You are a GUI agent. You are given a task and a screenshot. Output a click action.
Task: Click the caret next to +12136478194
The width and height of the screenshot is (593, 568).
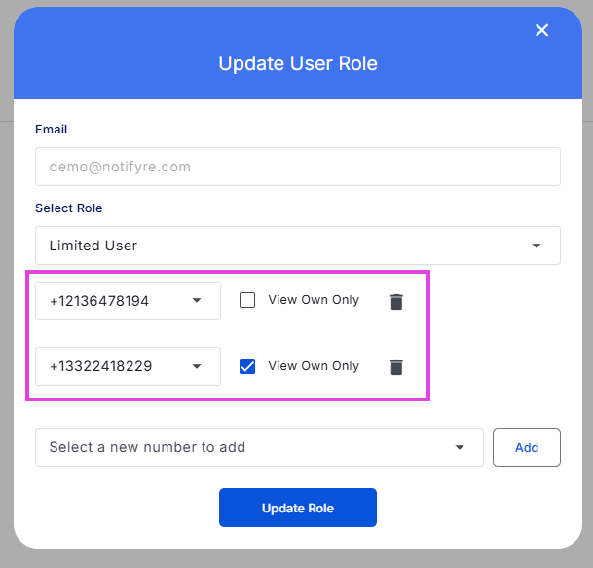(197, 300)
